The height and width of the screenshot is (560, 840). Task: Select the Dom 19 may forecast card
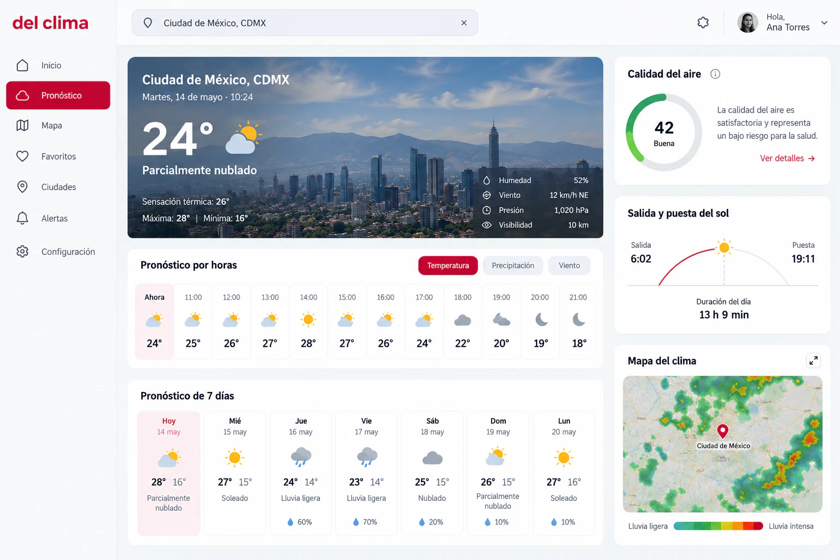(x=498, y=473)
